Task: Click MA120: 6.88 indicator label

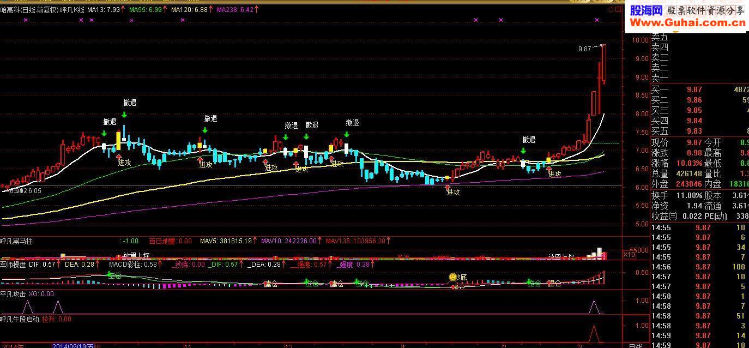Action: (x=189, y=10)
